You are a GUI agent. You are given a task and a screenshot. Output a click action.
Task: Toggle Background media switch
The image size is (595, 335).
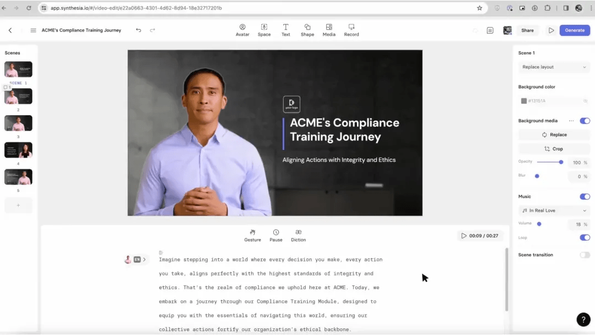tap(585, 121)
